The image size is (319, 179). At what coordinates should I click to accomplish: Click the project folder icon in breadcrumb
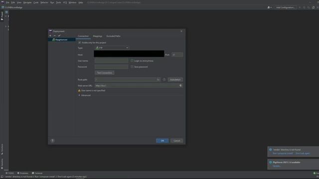(3, 7)
